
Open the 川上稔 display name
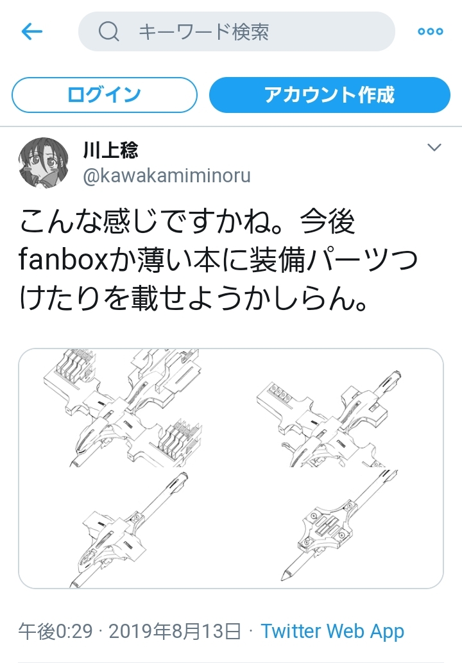[x=110, y=150]
